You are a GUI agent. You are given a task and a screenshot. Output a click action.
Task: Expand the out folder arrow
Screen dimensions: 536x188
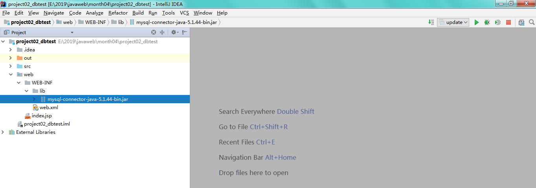[11, 58]
